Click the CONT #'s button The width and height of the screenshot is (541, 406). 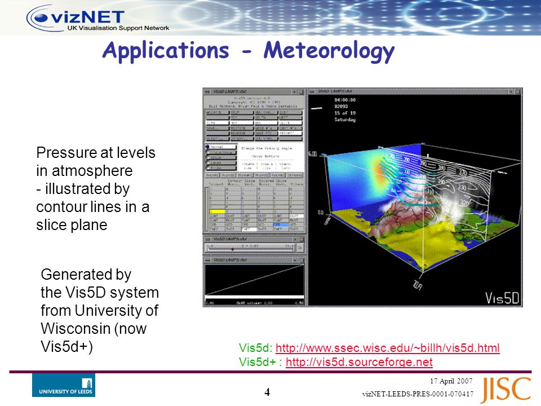291,128
